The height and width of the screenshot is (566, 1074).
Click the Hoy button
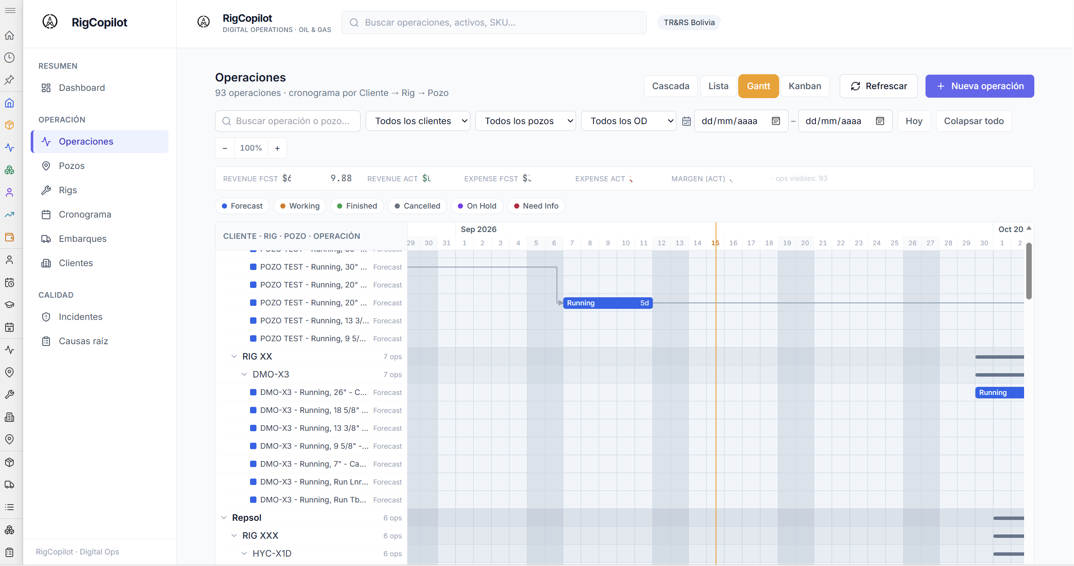click(914, 121)
